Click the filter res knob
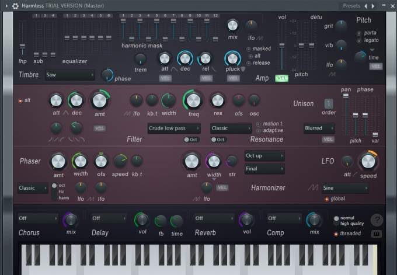Screen dimensions: 397x275 tap(218, 100)
